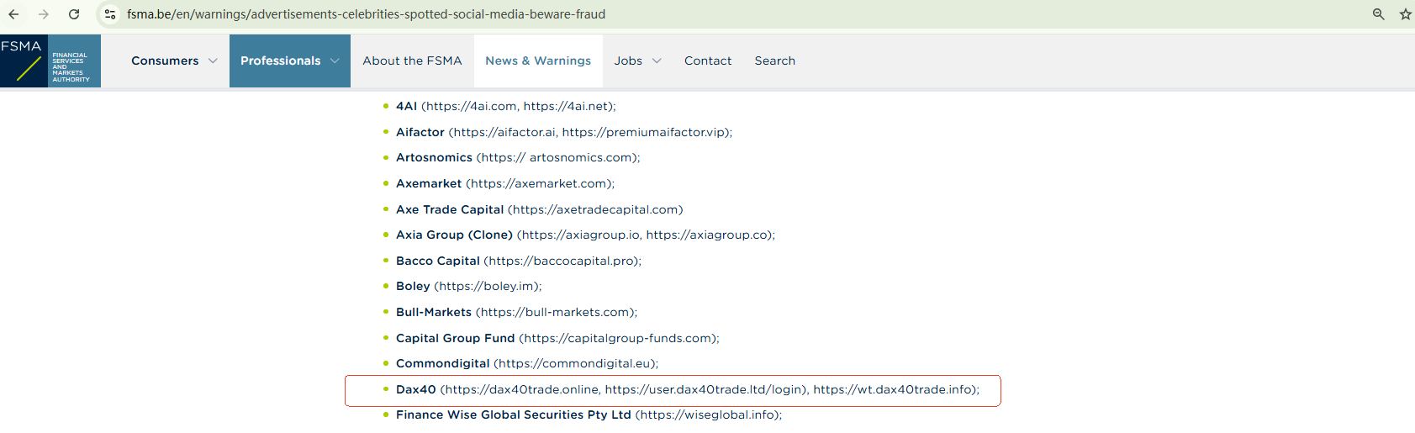Click the https://axiagroup.co URL text
1415x433 pixels.
pos(707,235)
